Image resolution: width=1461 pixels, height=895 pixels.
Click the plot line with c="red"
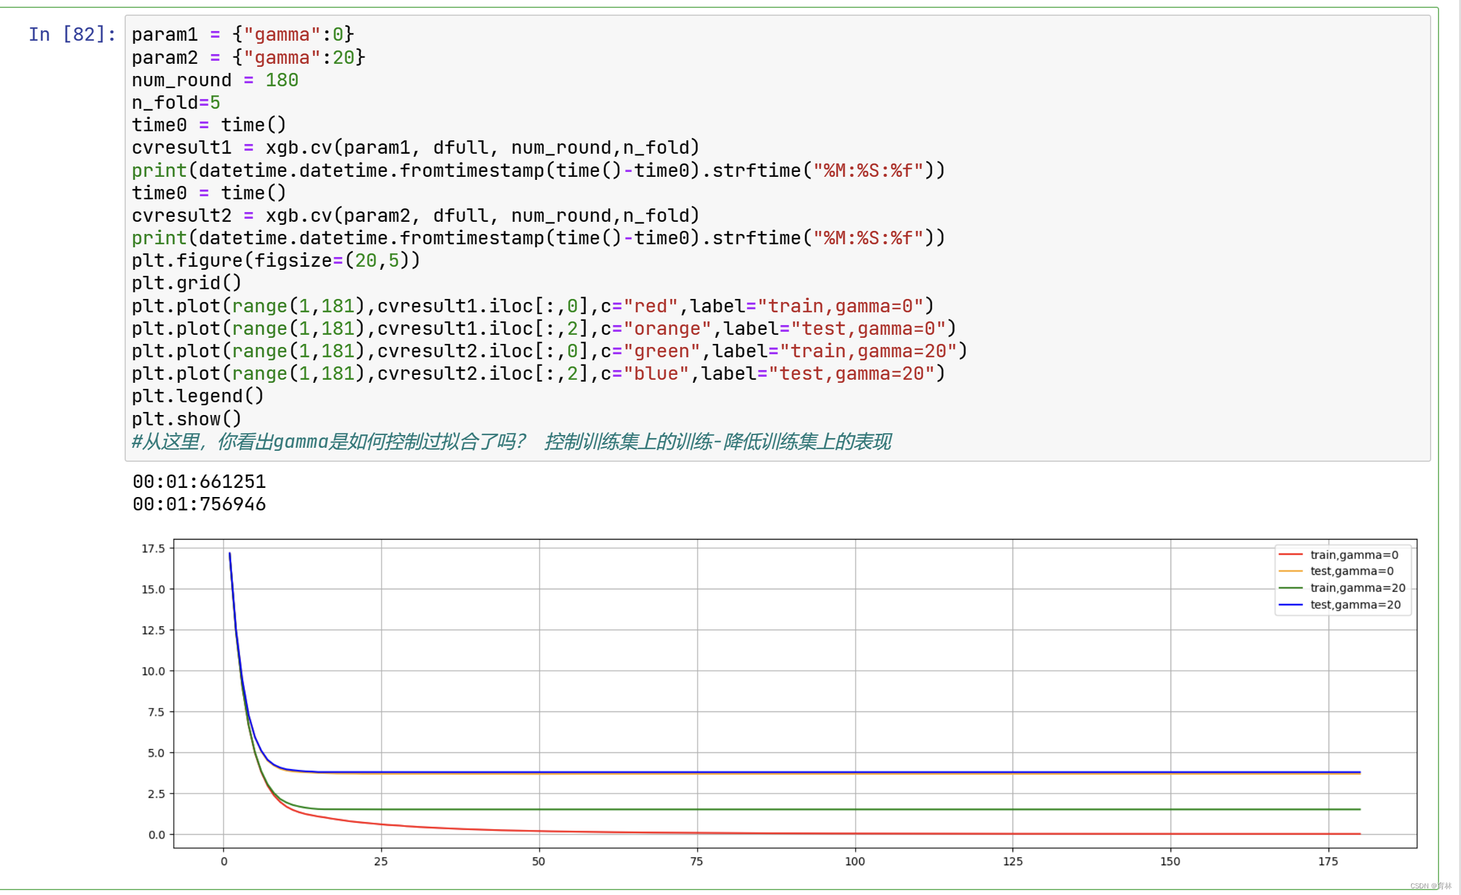click(x=533, y=306)
